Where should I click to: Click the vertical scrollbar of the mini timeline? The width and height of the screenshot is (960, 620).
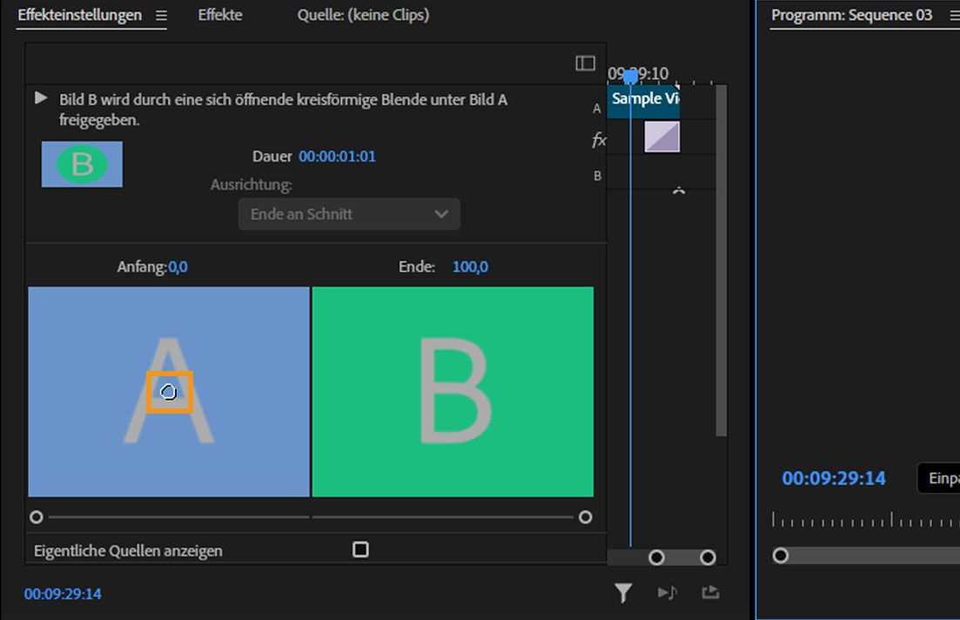(x=722, y=260)
